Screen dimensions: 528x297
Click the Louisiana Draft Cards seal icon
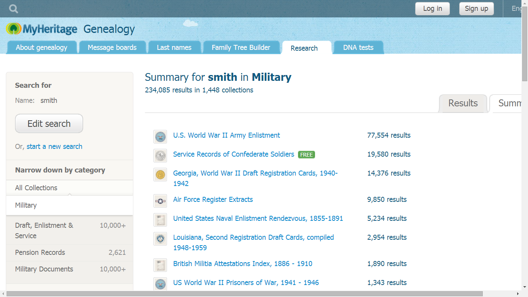tap(160, 239)
